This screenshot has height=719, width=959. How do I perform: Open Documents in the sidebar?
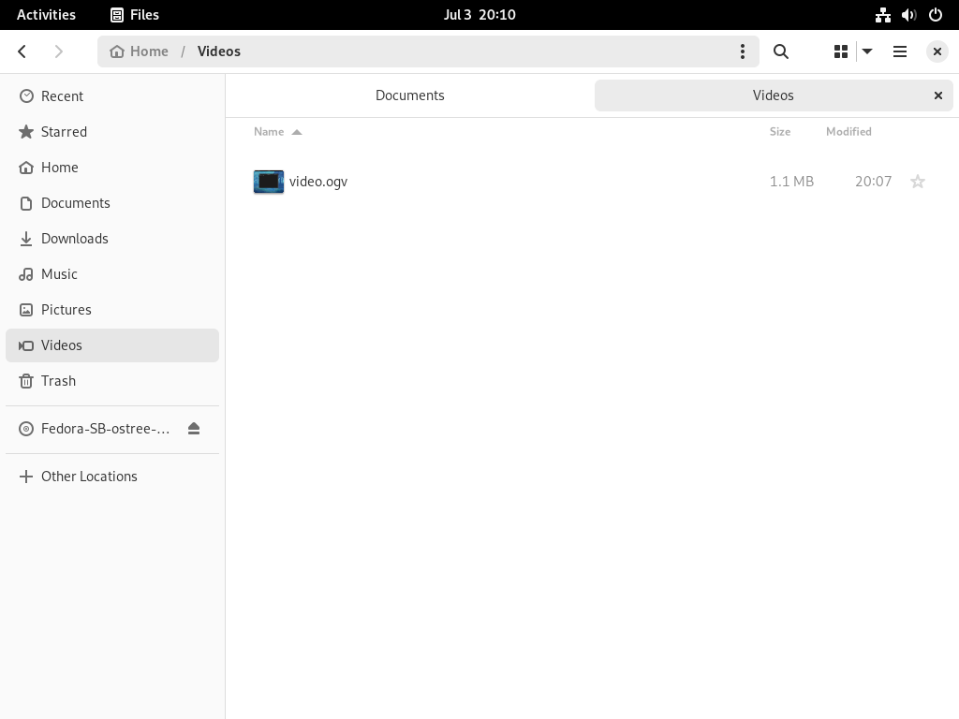pyautogui.click(x=112, y=203)
